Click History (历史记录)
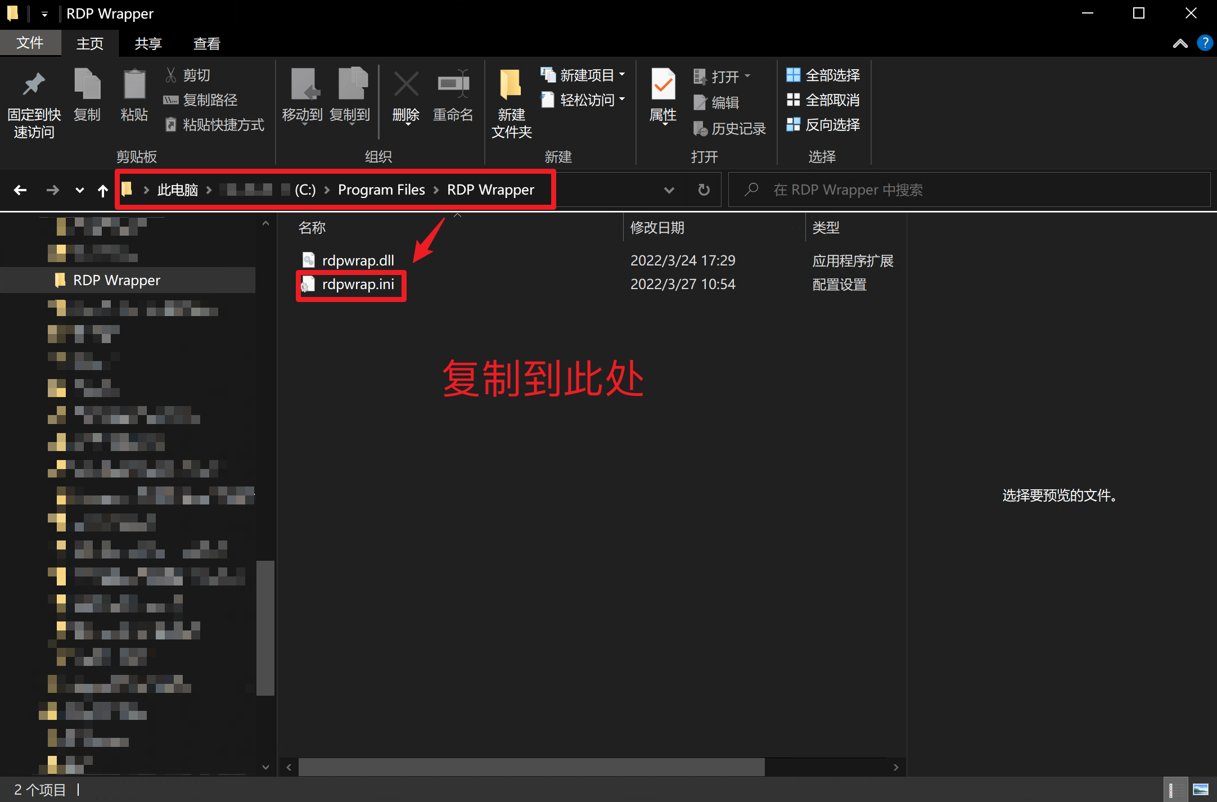 (x=729, y=129)
